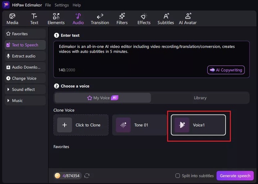Open the Elements panel icon

point(56,16)
